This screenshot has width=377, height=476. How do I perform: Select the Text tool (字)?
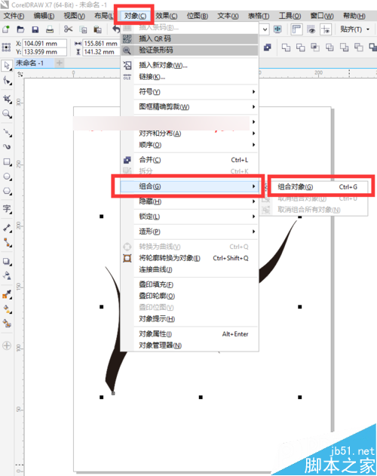(7, 209)
